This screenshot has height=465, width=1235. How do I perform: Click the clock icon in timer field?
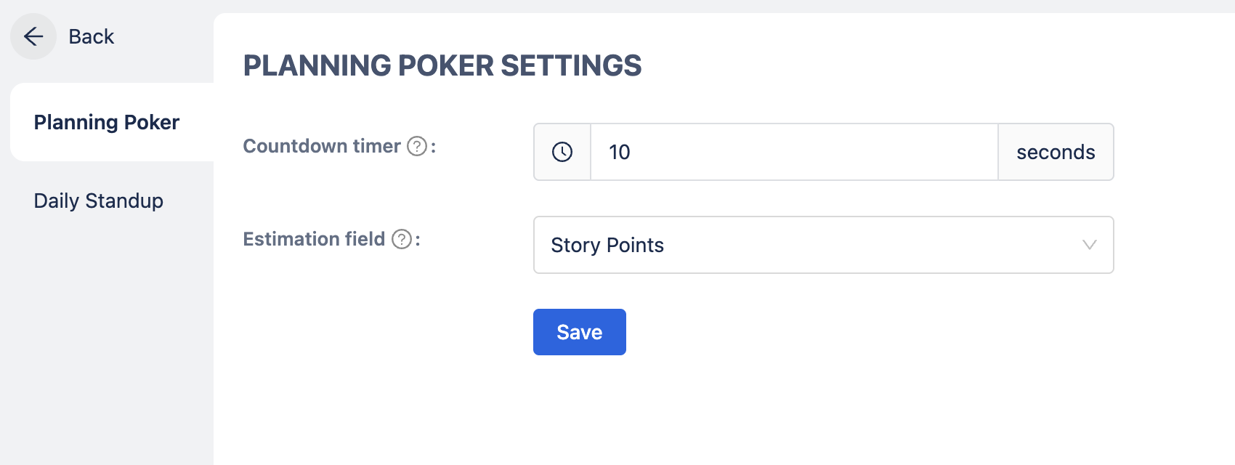[562, 152]
